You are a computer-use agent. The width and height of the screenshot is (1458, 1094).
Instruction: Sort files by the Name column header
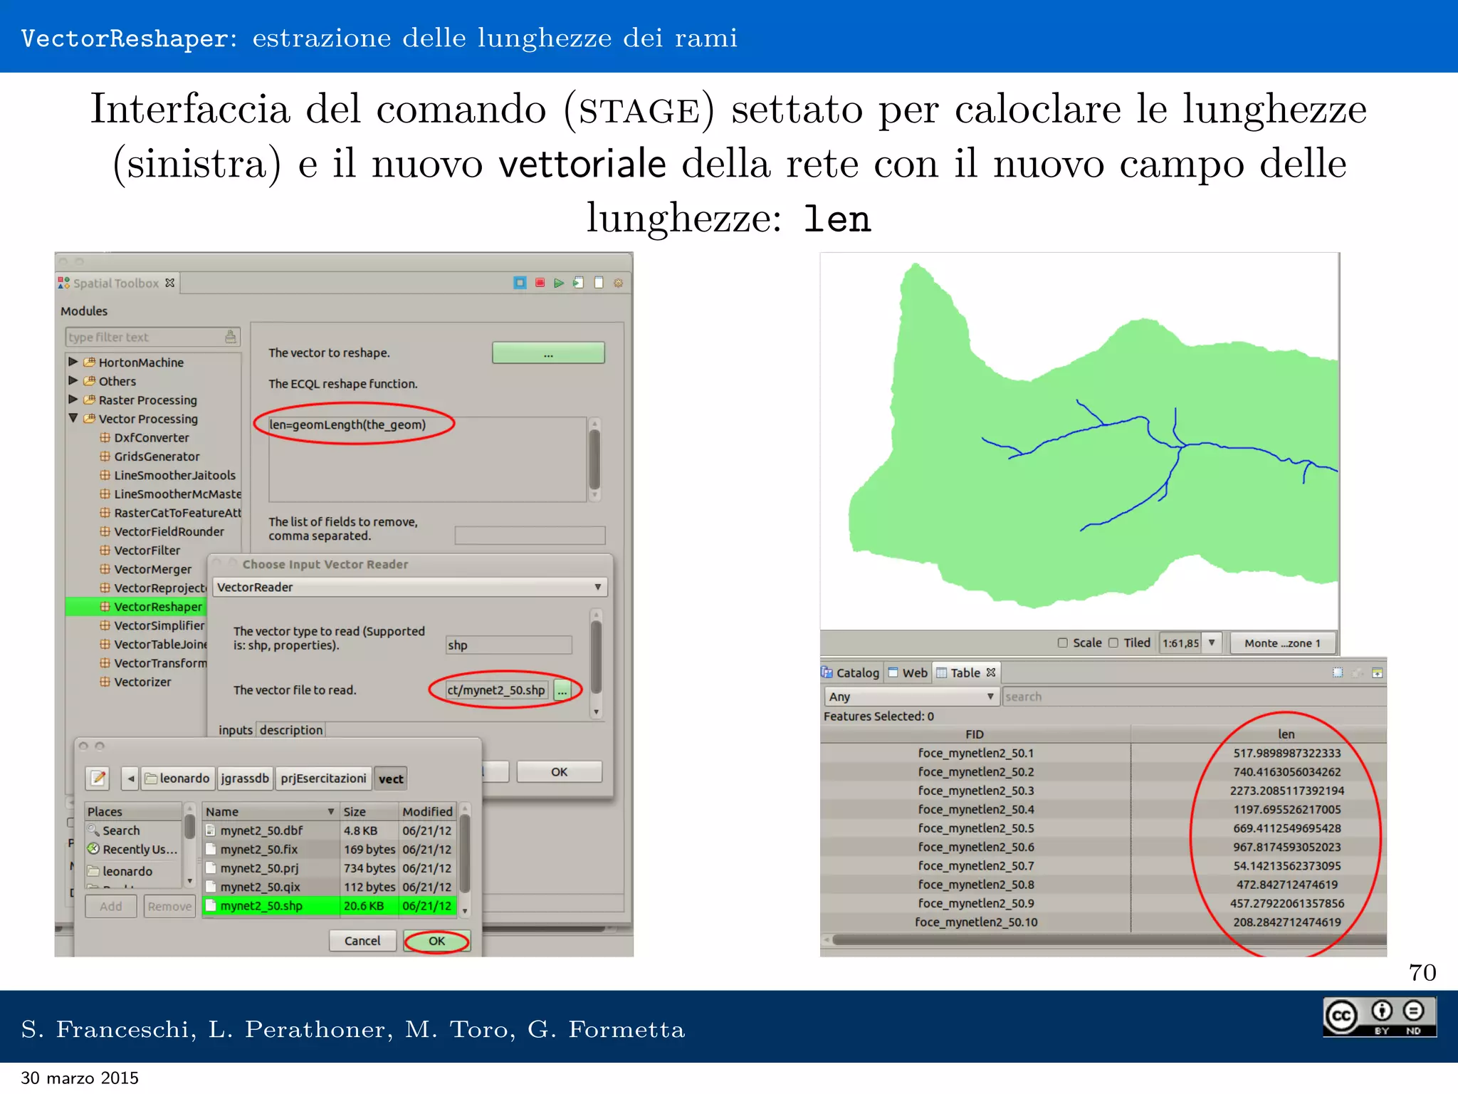pos(269,811)
